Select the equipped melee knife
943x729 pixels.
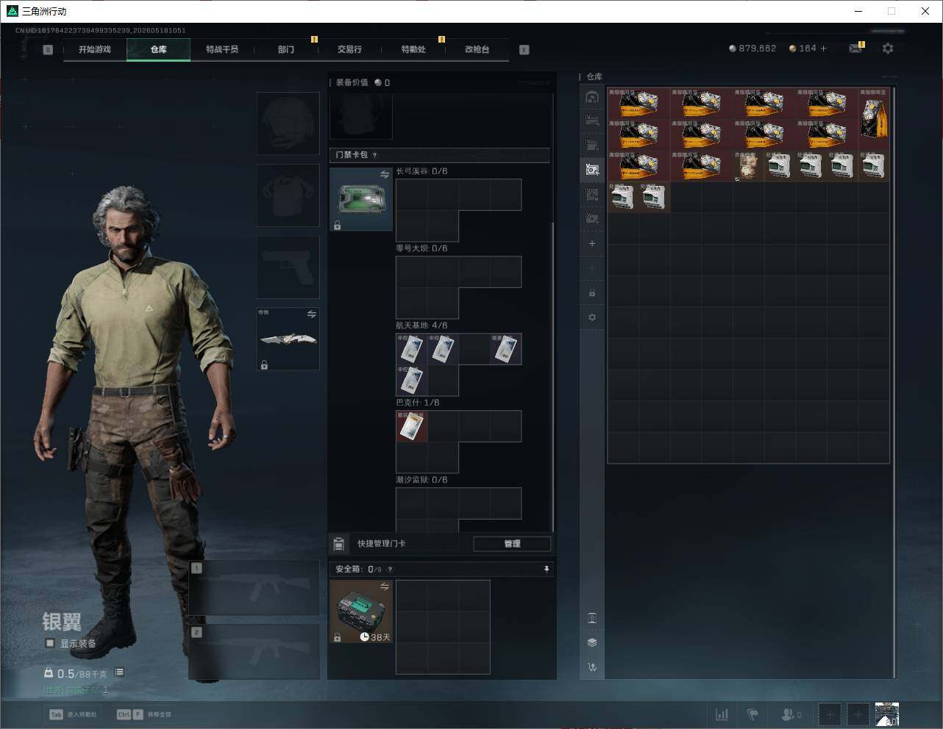click(288, 339)
